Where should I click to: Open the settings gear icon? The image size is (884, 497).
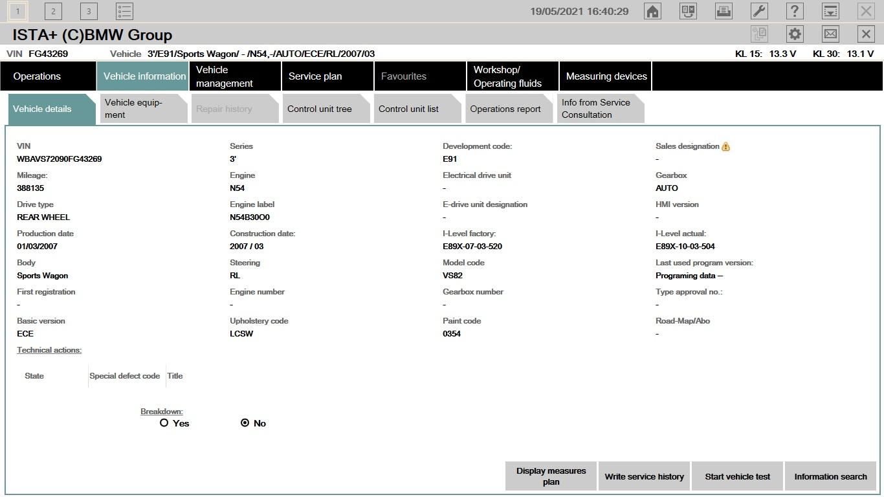[795, 34]
